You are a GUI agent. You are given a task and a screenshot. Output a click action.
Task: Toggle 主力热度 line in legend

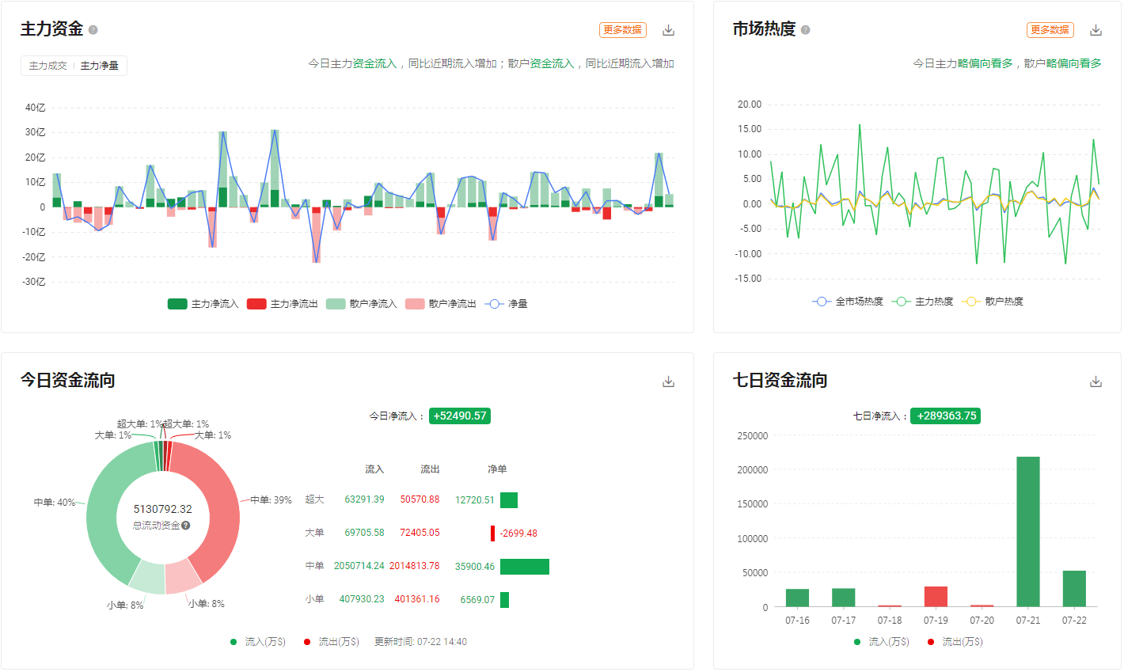[x=922, y=302]
